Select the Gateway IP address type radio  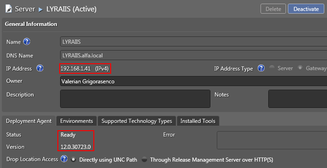[x=300, y=68]
